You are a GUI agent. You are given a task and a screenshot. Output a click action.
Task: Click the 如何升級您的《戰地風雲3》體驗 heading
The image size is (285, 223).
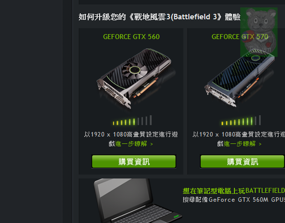(159, 17)
